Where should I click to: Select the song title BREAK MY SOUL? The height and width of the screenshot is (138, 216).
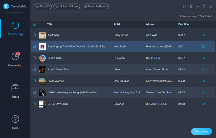tap(58, 104)
